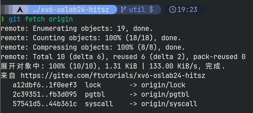This screenshot has height=113, width=253.
Task: Click the dollar sign status symbol
Action: (x=151, y=10)
